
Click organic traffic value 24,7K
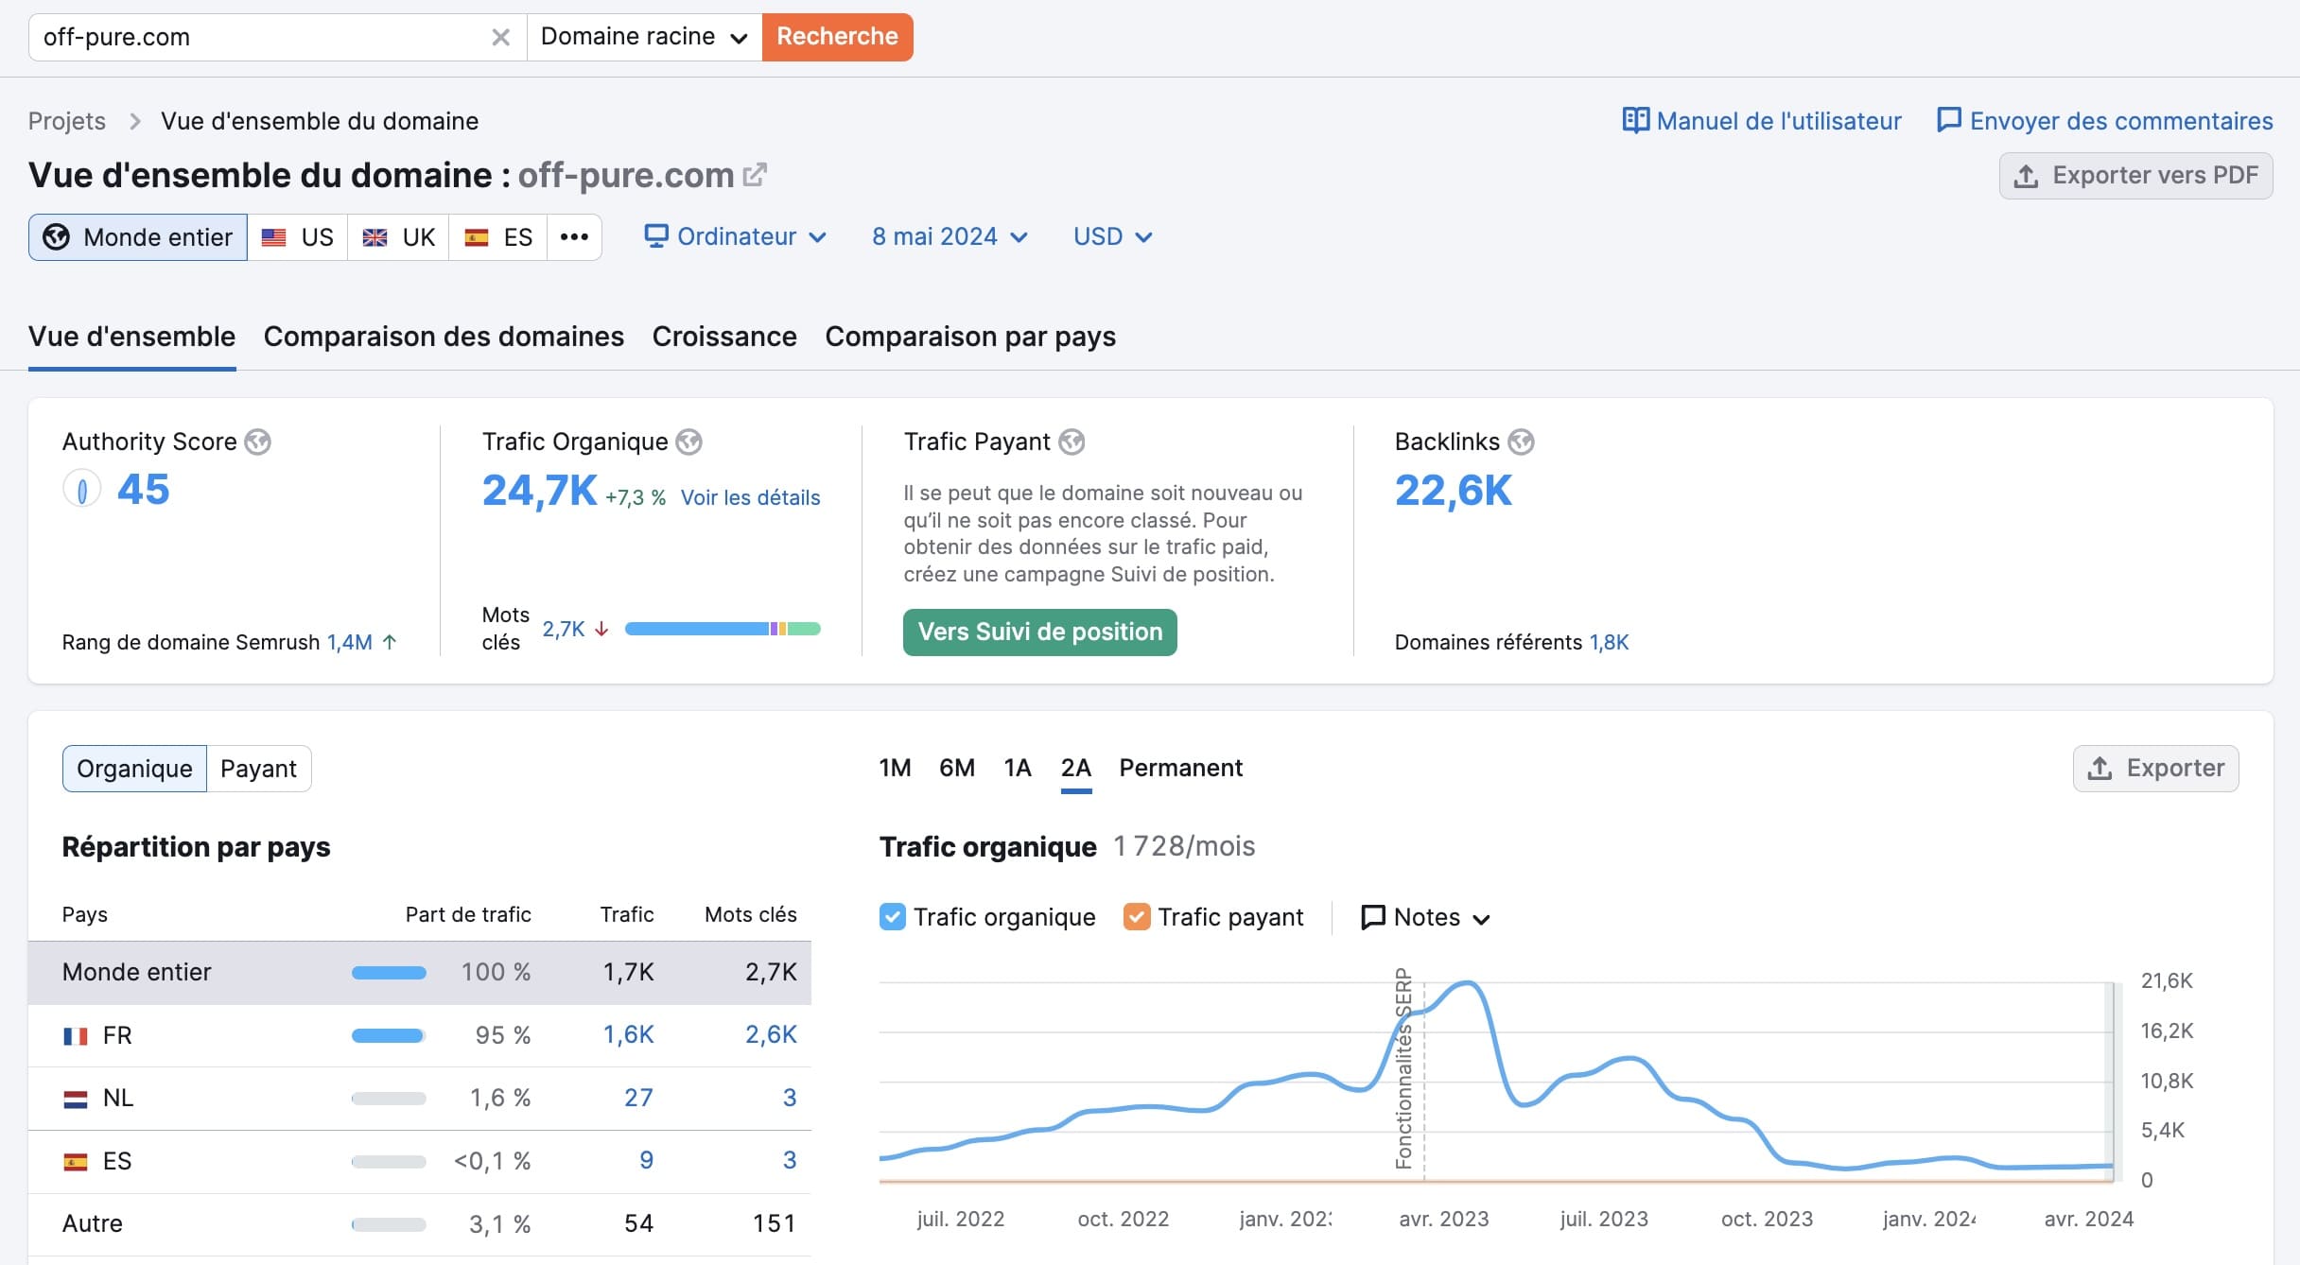539,491
